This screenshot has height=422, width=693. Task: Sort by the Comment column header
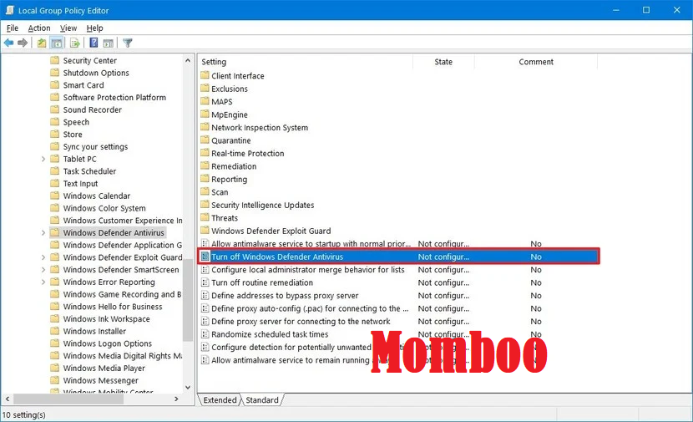point(536,62)
